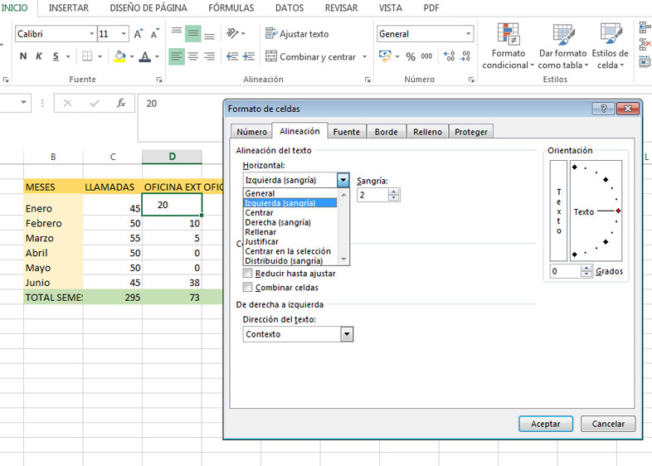Check Reducir hasta ajustar
This screenshot has width=652, height=466.
(247, 273)
